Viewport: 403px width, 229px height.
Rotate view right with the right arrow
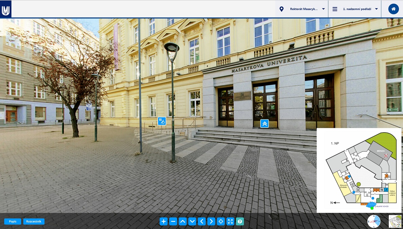tap(211, 221)
